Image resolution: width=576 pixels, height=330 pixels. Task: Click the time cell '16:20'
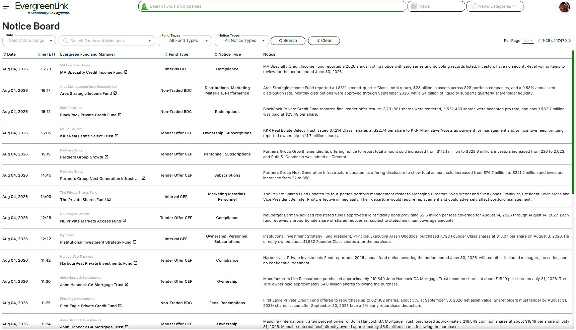click(x=46, y=69)
